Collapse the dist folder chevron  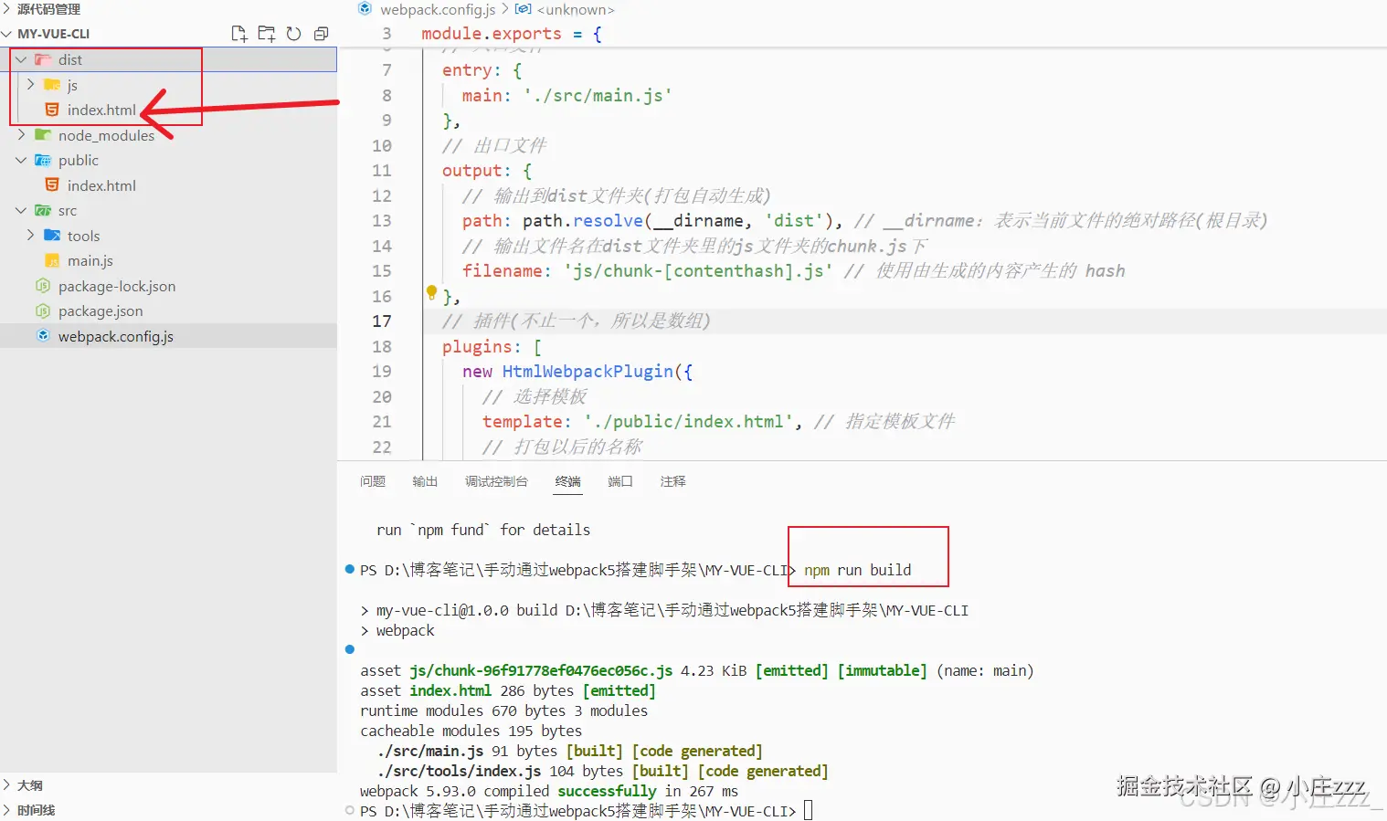click(x=21, y=59)
